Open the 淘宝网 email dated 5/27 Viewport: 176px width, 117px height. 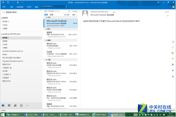(61, 105)
